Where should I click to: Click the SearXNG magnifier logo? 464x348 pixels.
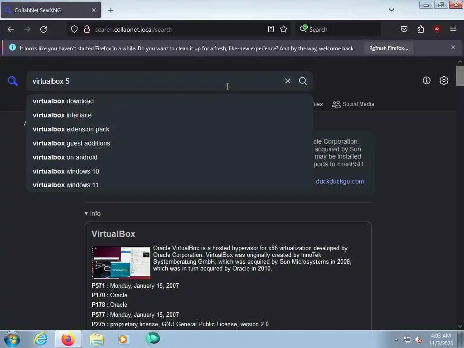point(13,81)
